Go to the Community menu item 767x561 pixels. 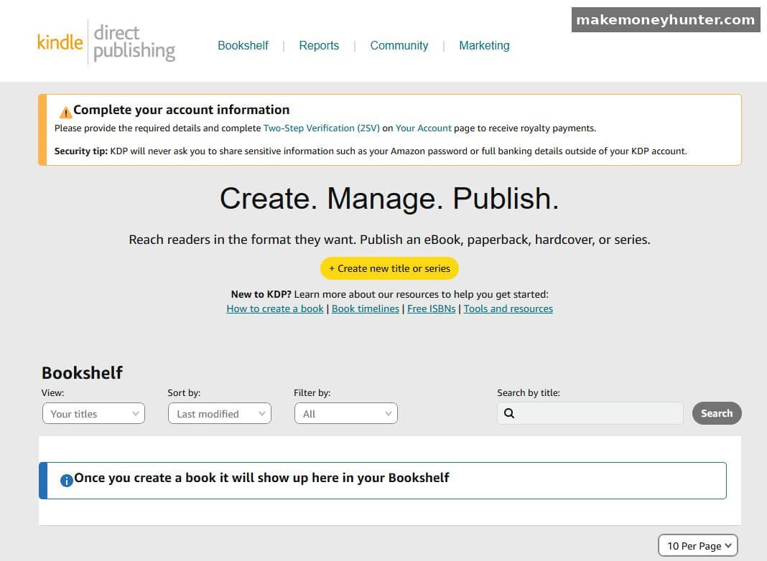pyautogui.click(x=399, y=45)
